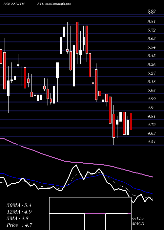Screen dimensions: 164x230
Task: Click the 'Price : 4.7' value text
Action: point(19,225)
